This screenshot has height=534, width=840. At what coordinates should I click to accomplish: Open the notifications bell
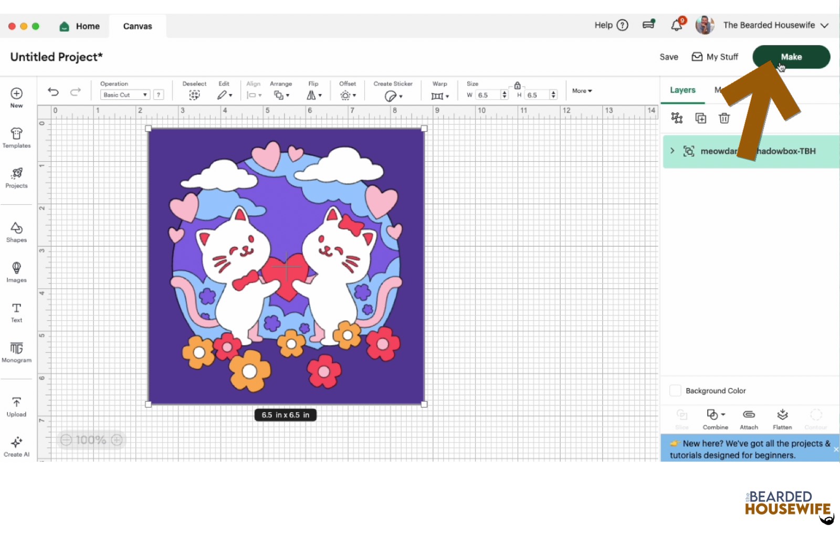[677, 25]
